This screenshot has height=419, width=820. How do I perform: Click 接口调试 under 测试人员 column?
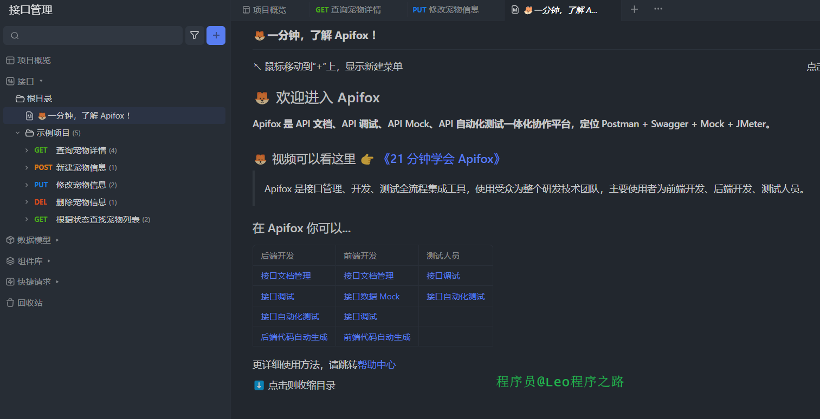point(443,276)
